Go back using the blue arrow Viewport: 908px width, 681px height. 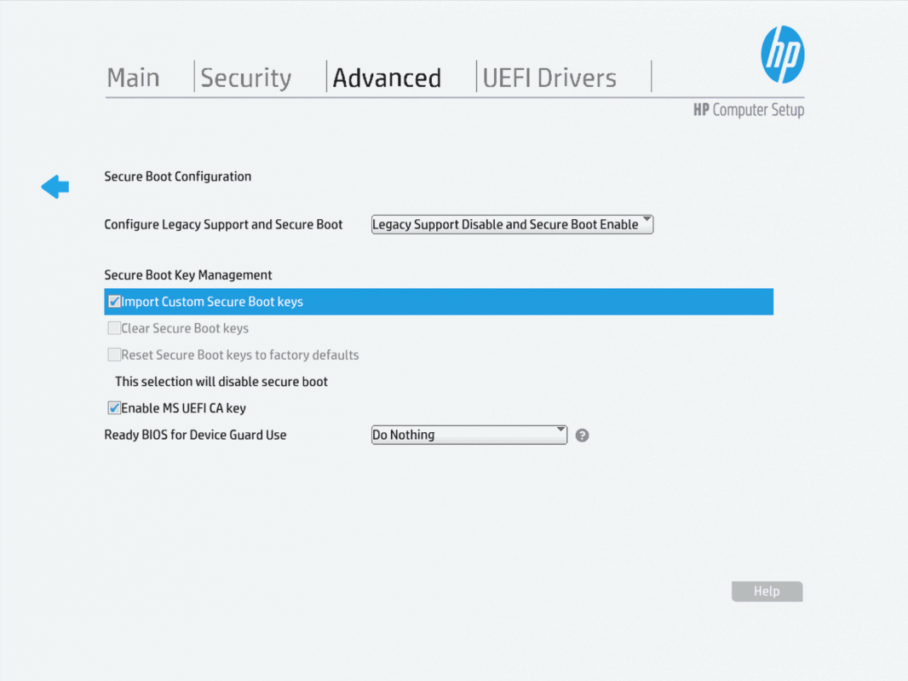(x=55, y=187)
